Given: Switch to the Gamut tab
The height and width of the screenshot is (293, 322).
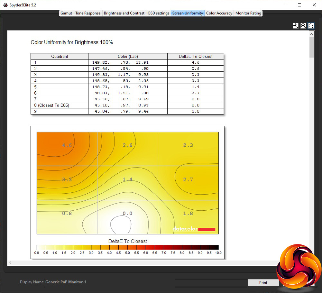Looking at the screenshot, I should (66, 13).
